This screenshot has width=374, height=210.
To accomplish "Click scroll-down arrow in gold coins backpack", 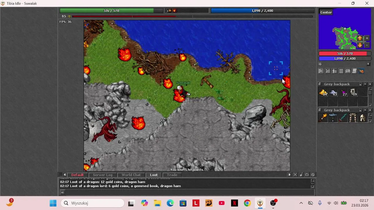I will 370,105.
